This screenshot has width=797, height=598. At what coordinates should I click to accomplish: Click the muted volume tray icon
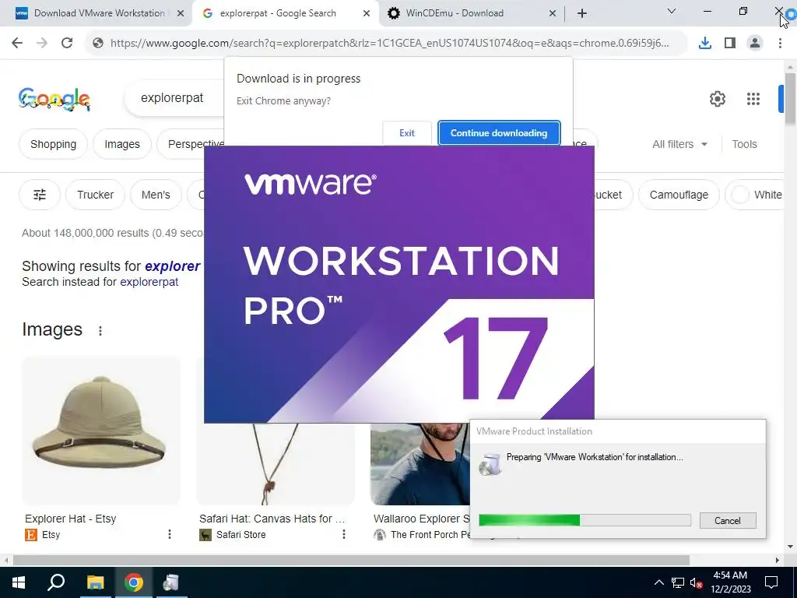coord(696,582)
